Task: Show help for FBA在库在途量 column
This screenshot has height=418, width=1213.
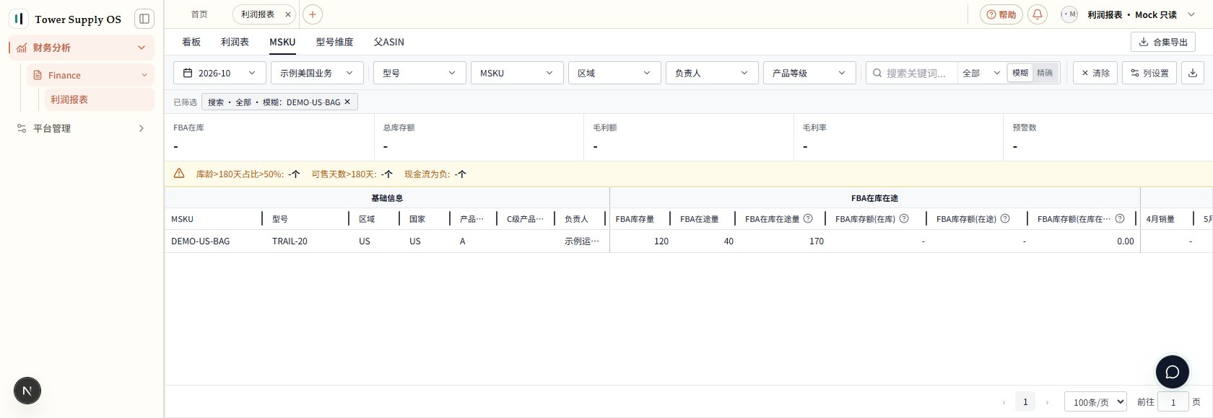Action: click(808, 218)
